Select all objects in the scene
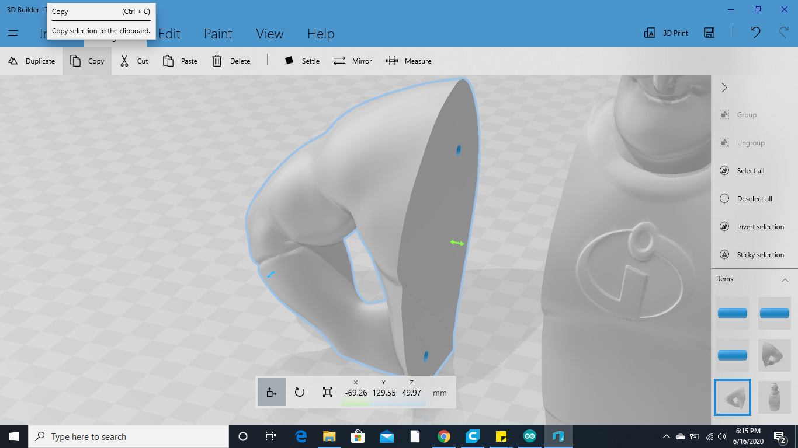This screenshot has height=448, width=798. click(x=751, y=170)
